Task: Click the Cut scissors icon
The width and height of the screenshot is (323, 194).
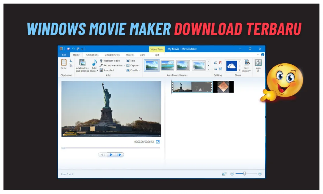Action: 70,61
